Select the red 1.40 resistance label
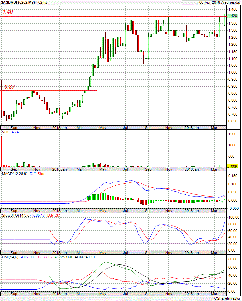The height and width of the screenshot is (301, 242). (8, 12)
